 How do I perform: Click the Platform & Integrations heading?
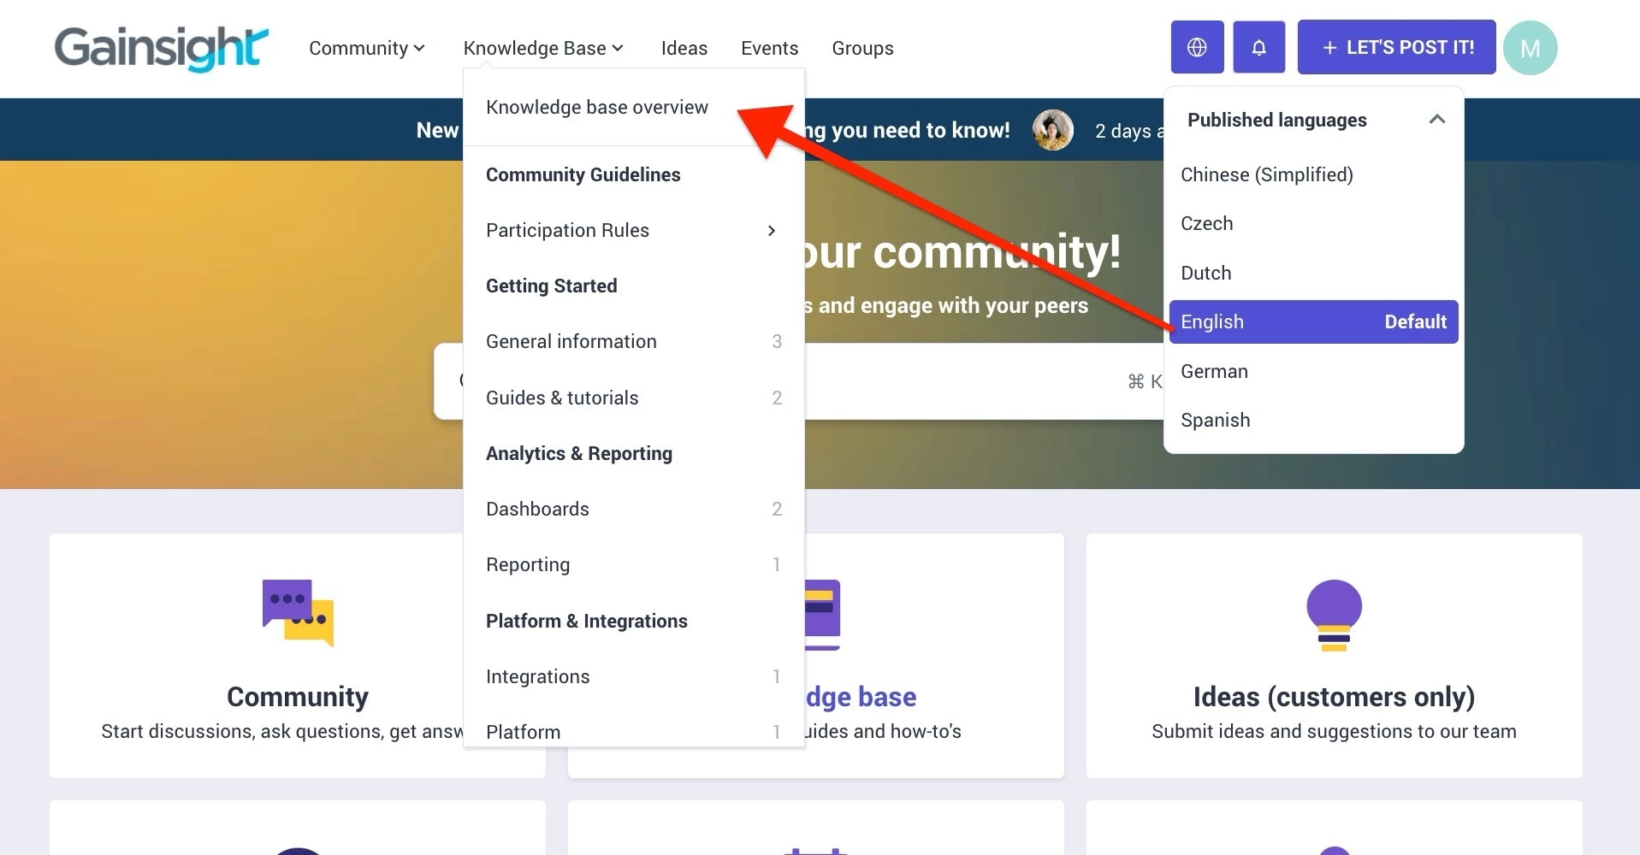click(587, 621)
